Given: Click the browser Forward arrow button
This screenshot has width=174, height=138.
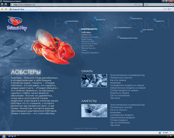Looking at the screenshot, I should point(6,5).
